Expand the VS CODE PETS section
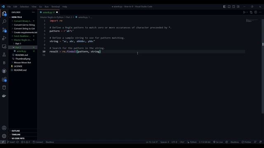The height and width of the screenshot is (148, 264). (x=23, y=139)
